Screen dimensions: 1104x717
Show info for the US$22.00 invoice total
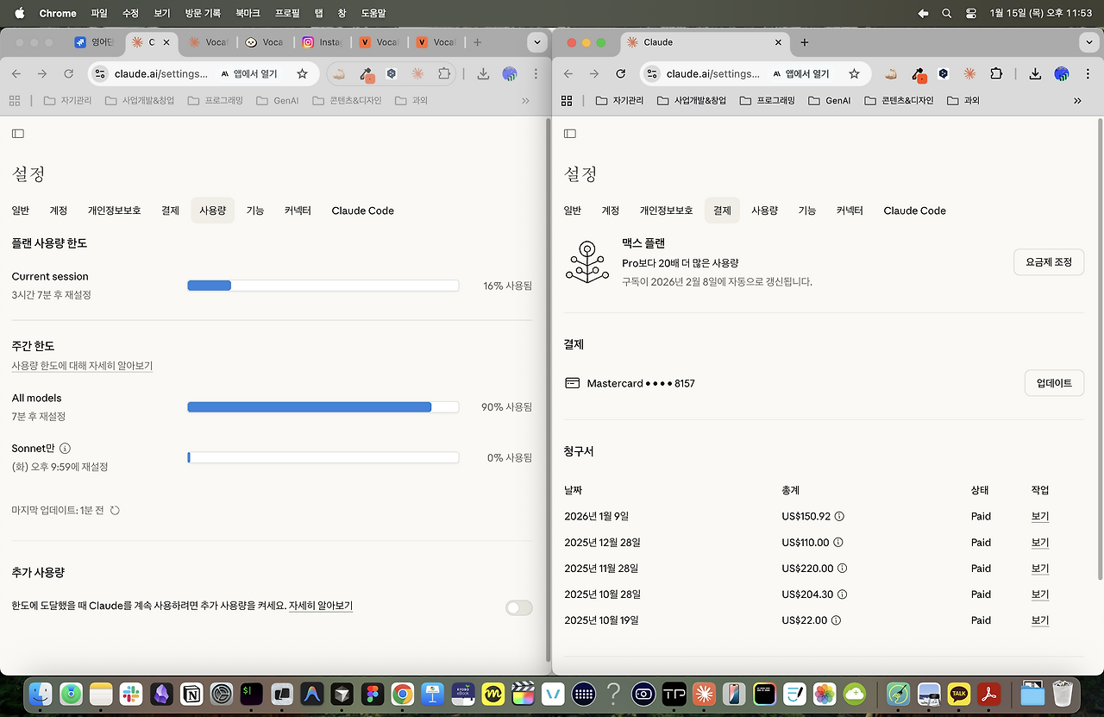pyautogui.click(x=836, y=620)
